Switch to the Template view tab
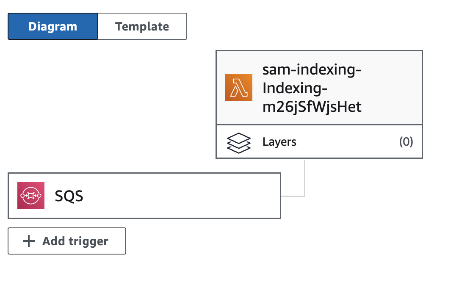This screenshot has width=470, height=299. click(142, 26)
